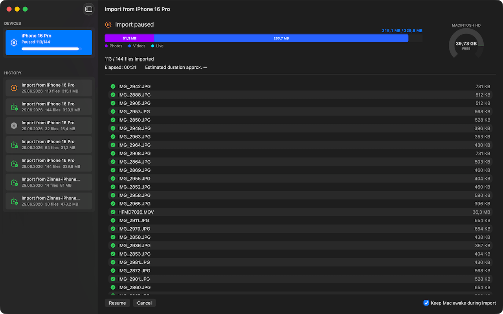Open history entry with 64 files 31,2 MB
The image size is (503, 314).
click(49, 144)
